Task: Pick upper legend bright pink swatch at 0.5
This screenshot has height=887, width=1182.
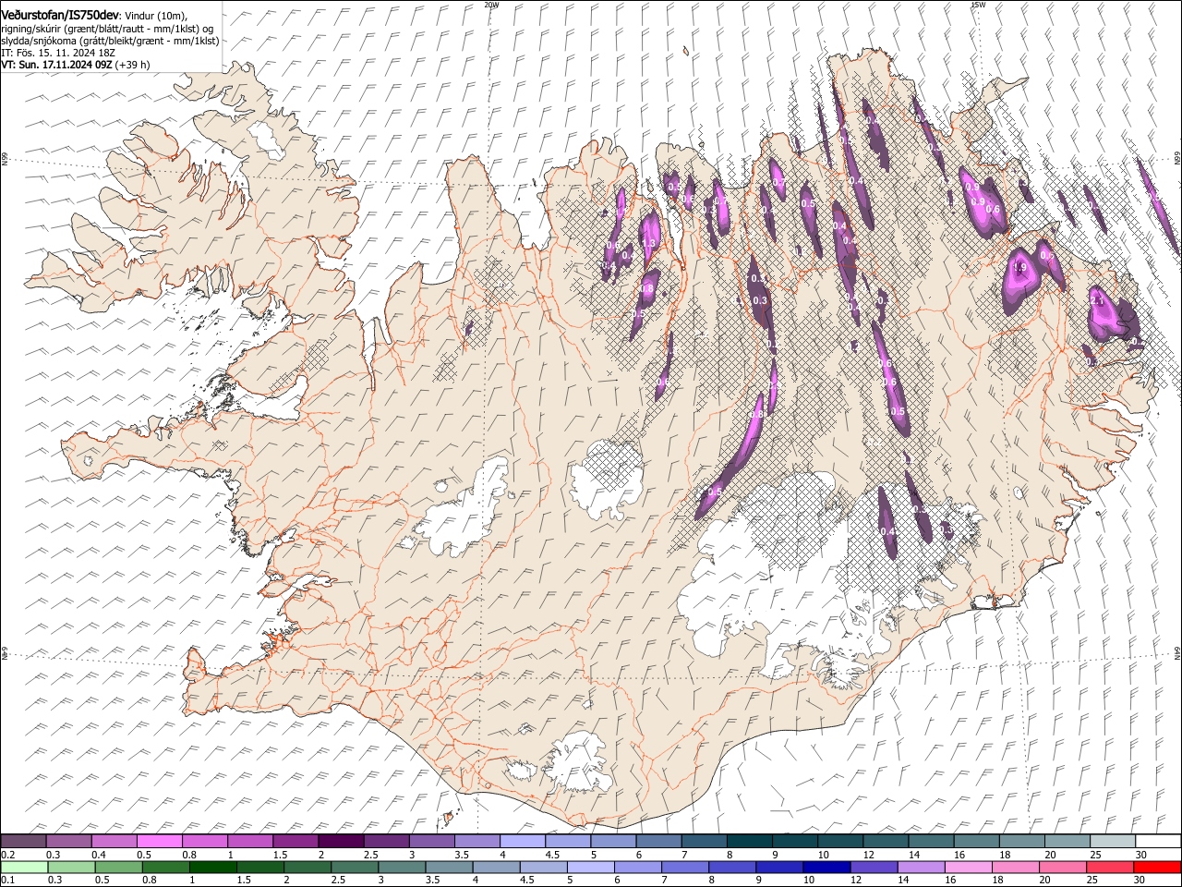Action: (x=160, y=842)
